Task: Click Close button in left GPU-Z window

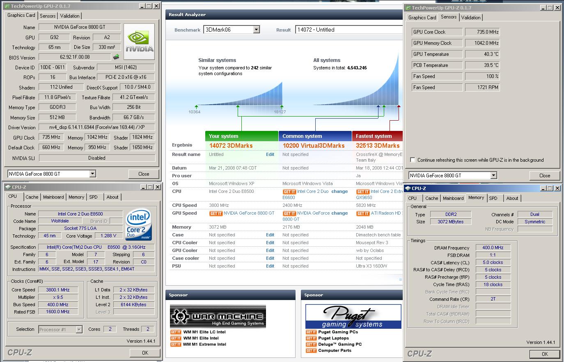Action: click(144, 174)
